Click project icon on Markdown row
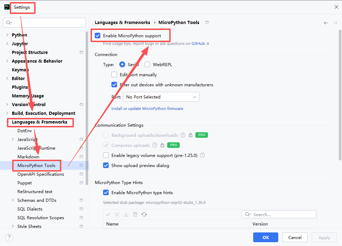Image resolution: width=342 pixels, height=246 pixels. pos(81,157)
